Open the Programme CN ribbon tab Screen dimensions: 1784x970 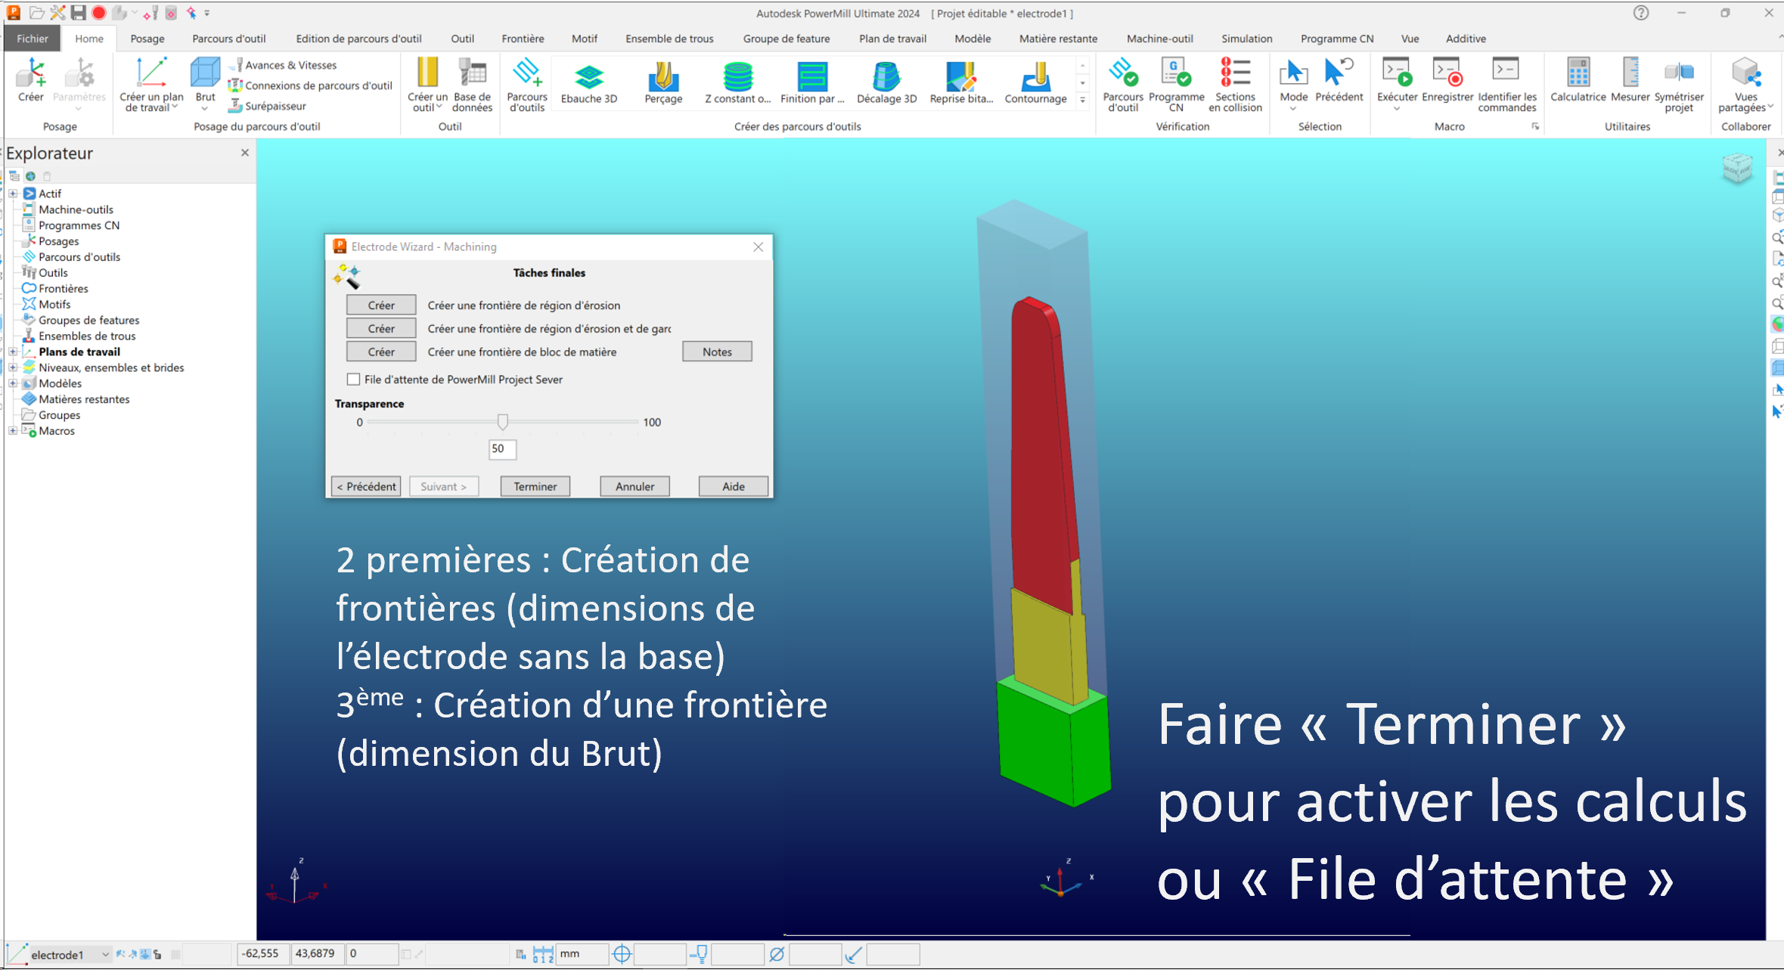[1336, 39]
